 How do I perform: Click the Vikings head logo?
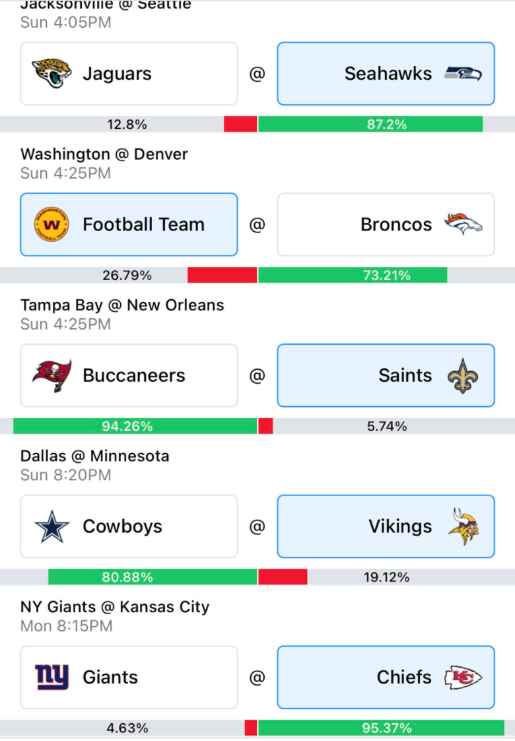(x=463, y=526)
